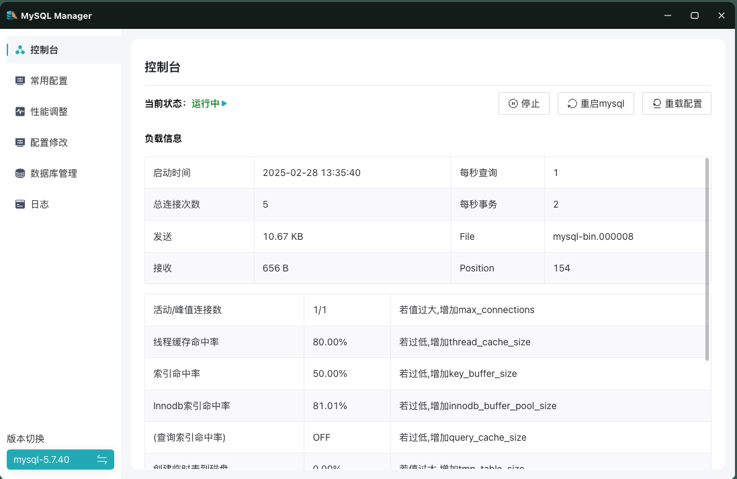Click the 常用配置 sidebar icon
This screenshot has width=737, height=479.
tap(19, 81)
